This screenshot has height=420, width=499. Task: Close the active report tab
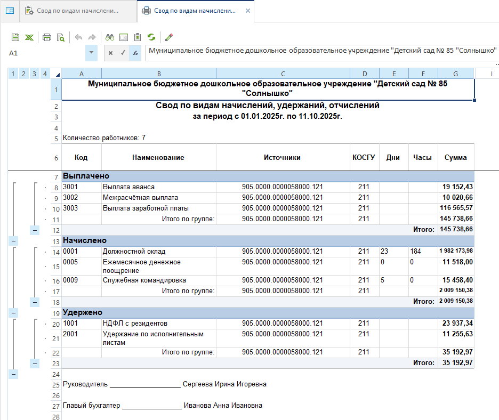pos(247,11)
